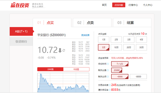Click the help icon beside 触发止盈
This screenshot has height=93, width=161.
point(108,70)
